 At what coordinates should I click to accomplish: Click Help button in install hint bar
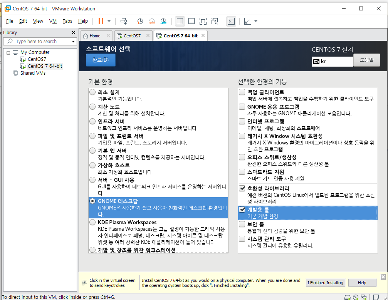[362, 283]
